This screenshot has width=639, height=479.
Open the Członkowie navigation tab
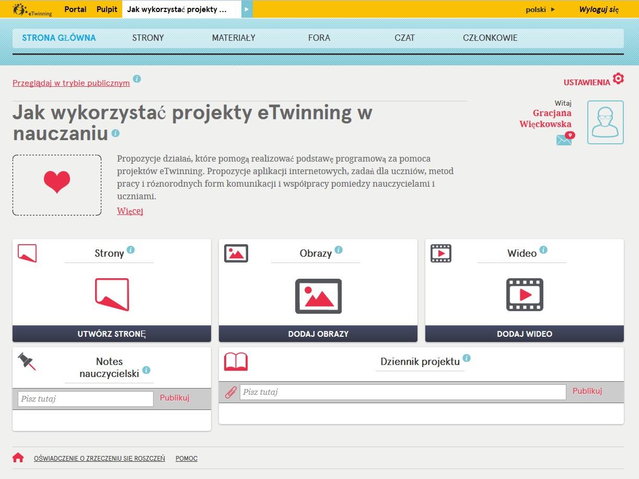(490, 38)
